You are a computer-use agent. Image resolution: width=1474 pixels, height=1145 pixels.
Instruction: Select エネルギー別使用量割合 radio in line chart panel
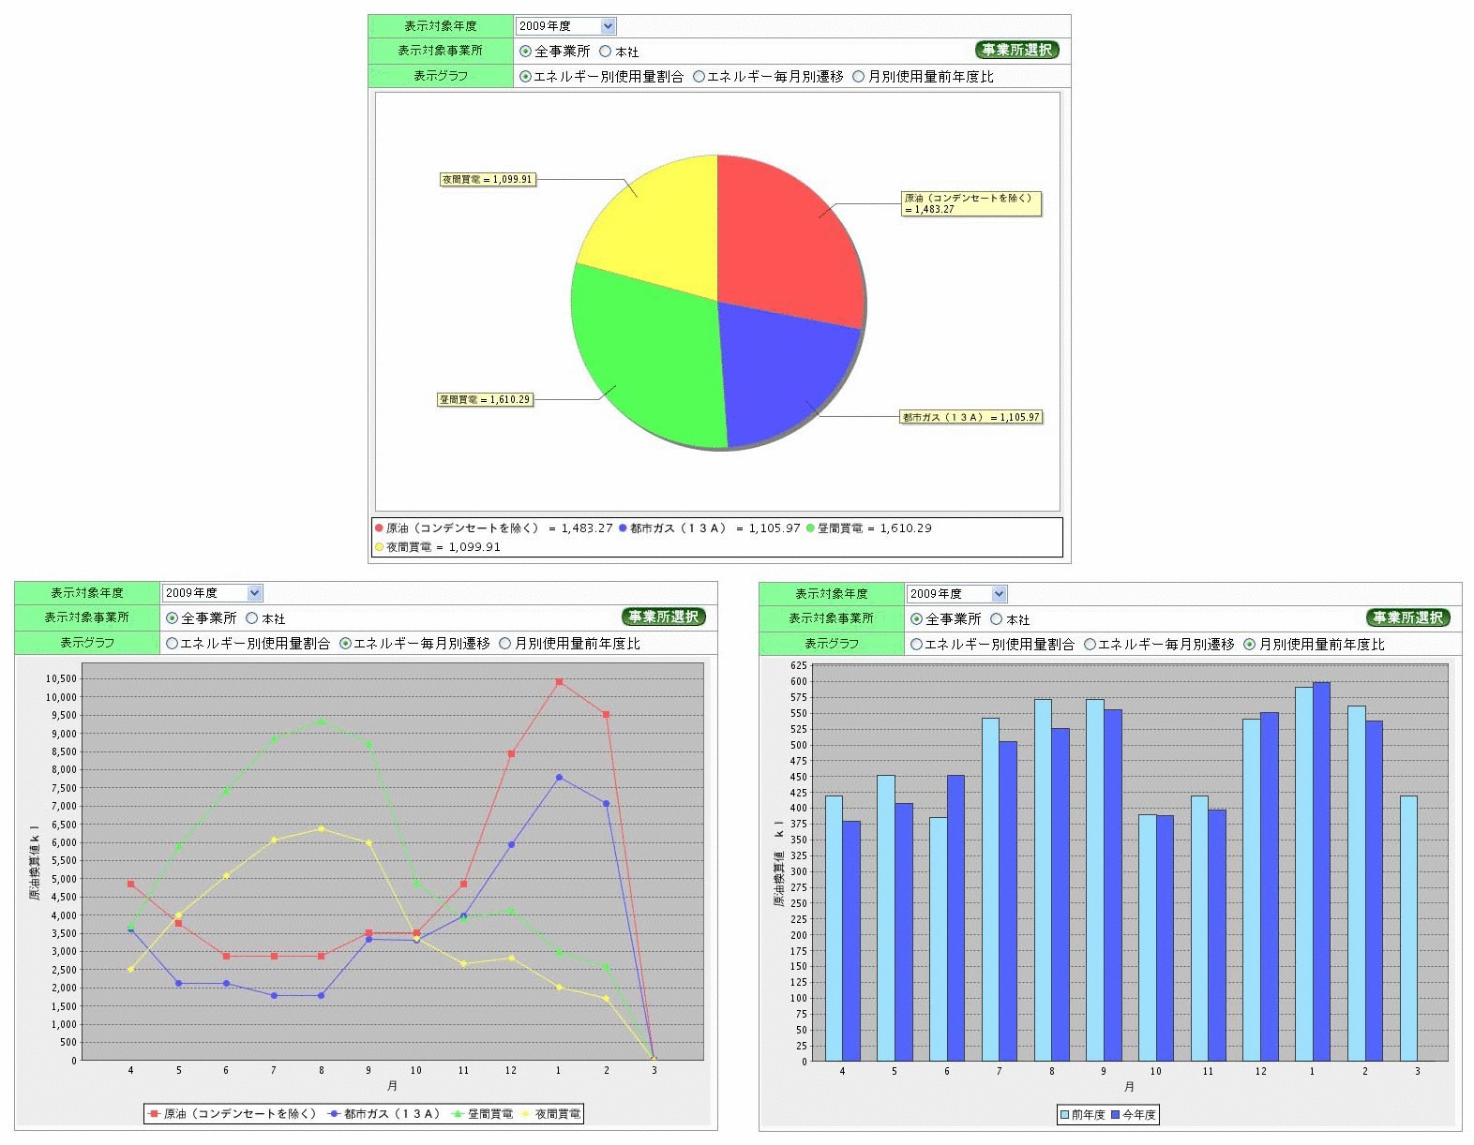172,644
